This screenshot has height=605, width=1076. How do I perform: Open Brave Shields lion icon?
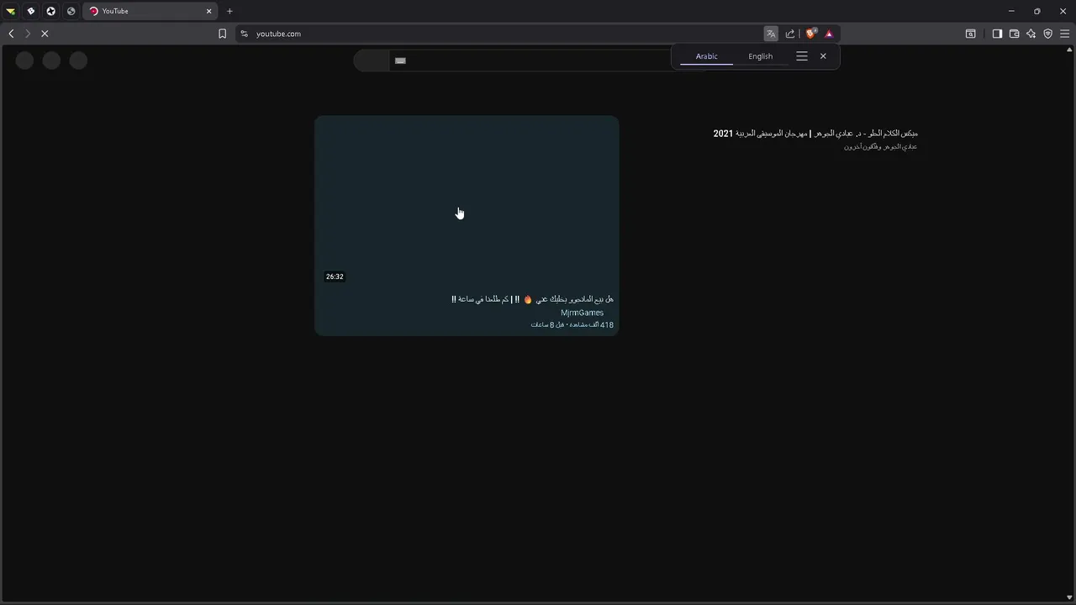point(810,34)
